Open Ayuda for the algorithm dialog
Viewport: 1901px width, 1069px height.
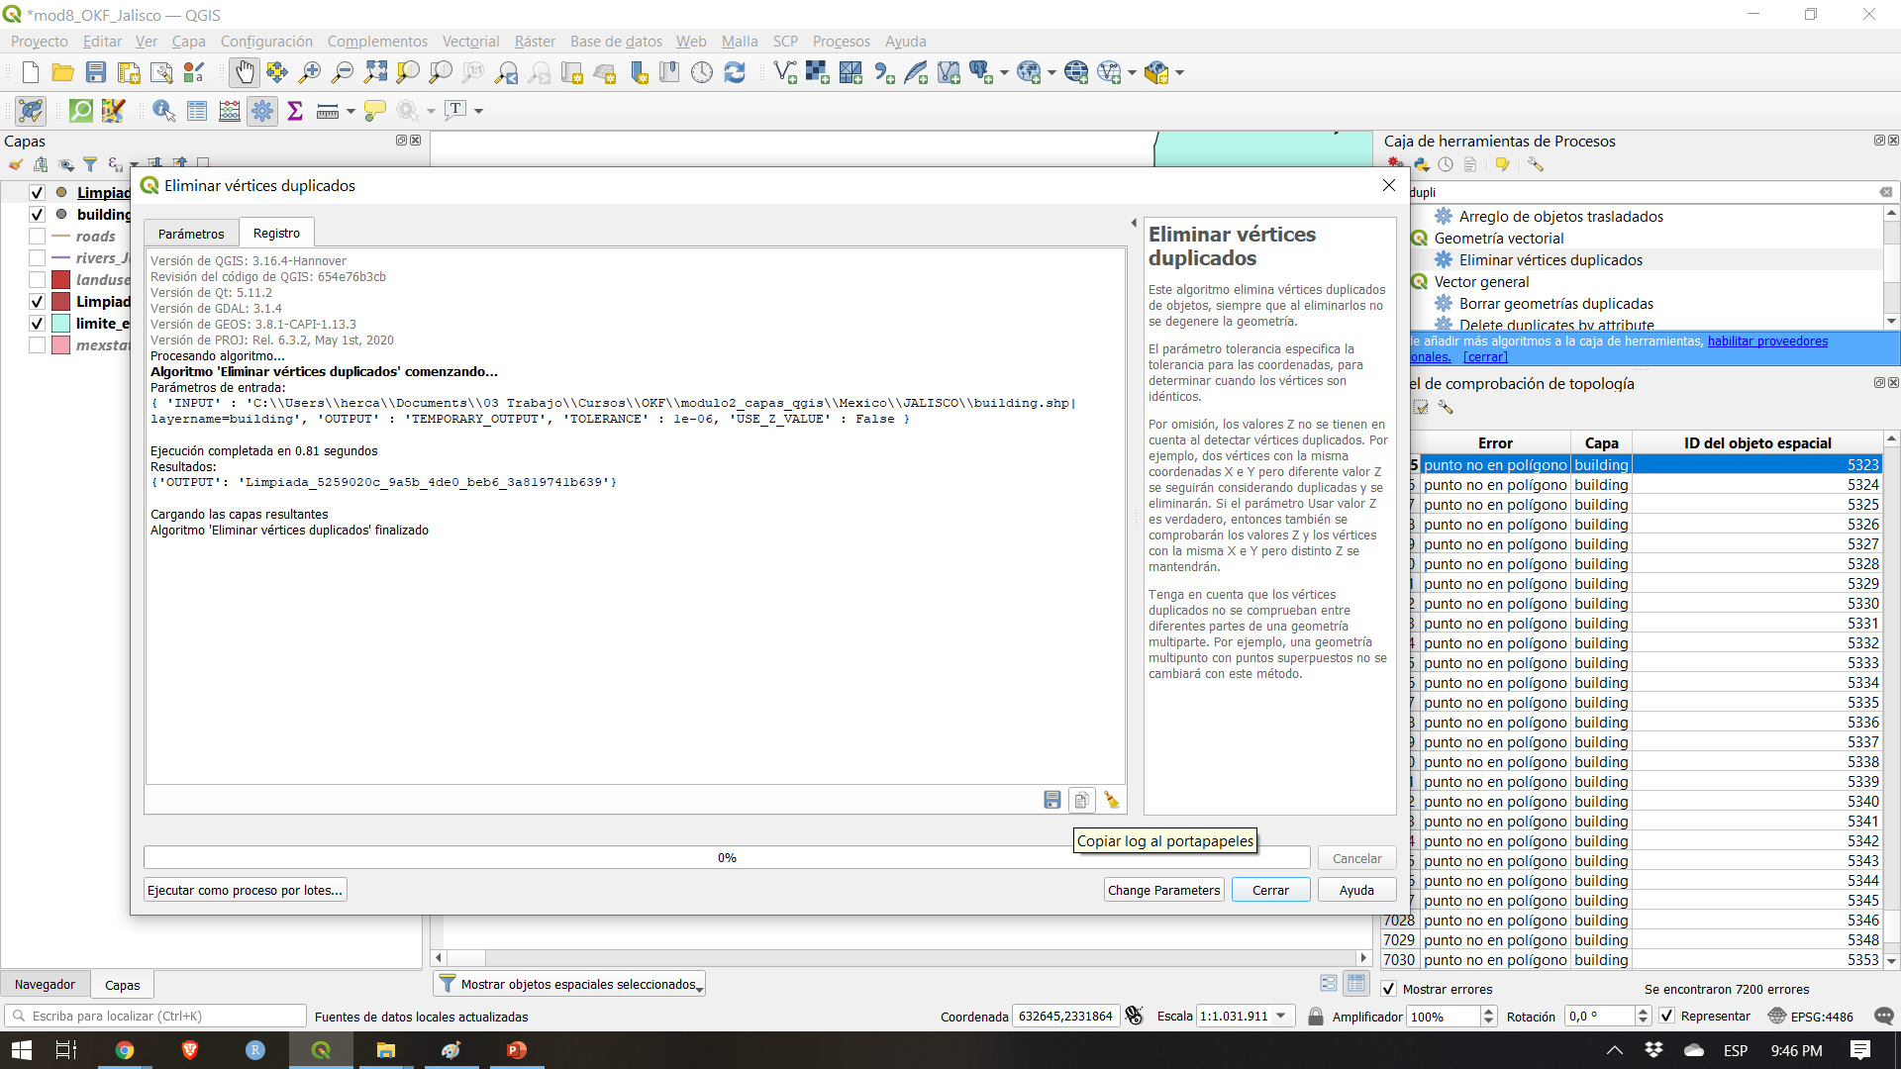tap(1356, 890)
